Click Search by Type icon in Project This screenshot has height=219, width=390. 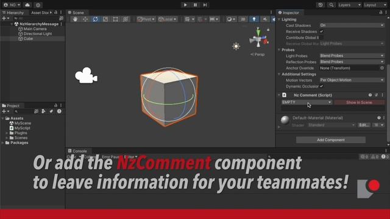(x=43, y=111)
